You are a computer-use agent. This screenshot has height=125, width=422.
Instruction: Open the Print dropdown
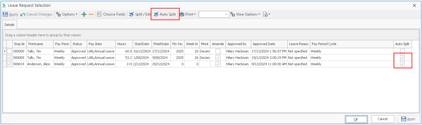coord(187,14)
